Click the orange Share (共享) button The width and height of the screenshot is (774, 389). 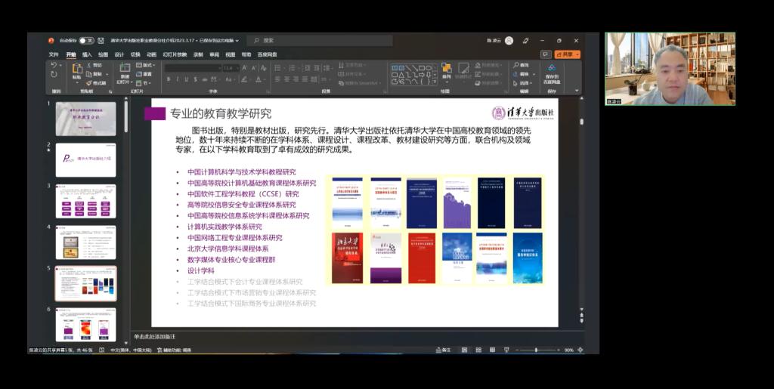pyautogui.click(x=567, y=54)
